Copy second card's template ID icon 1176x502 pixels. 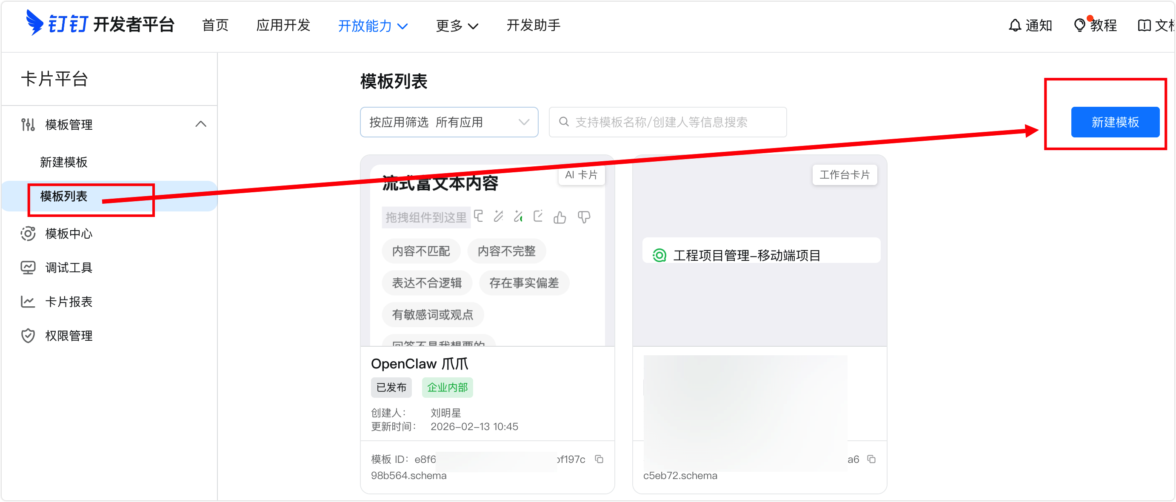pyautogui.click(x=871, y=459)
